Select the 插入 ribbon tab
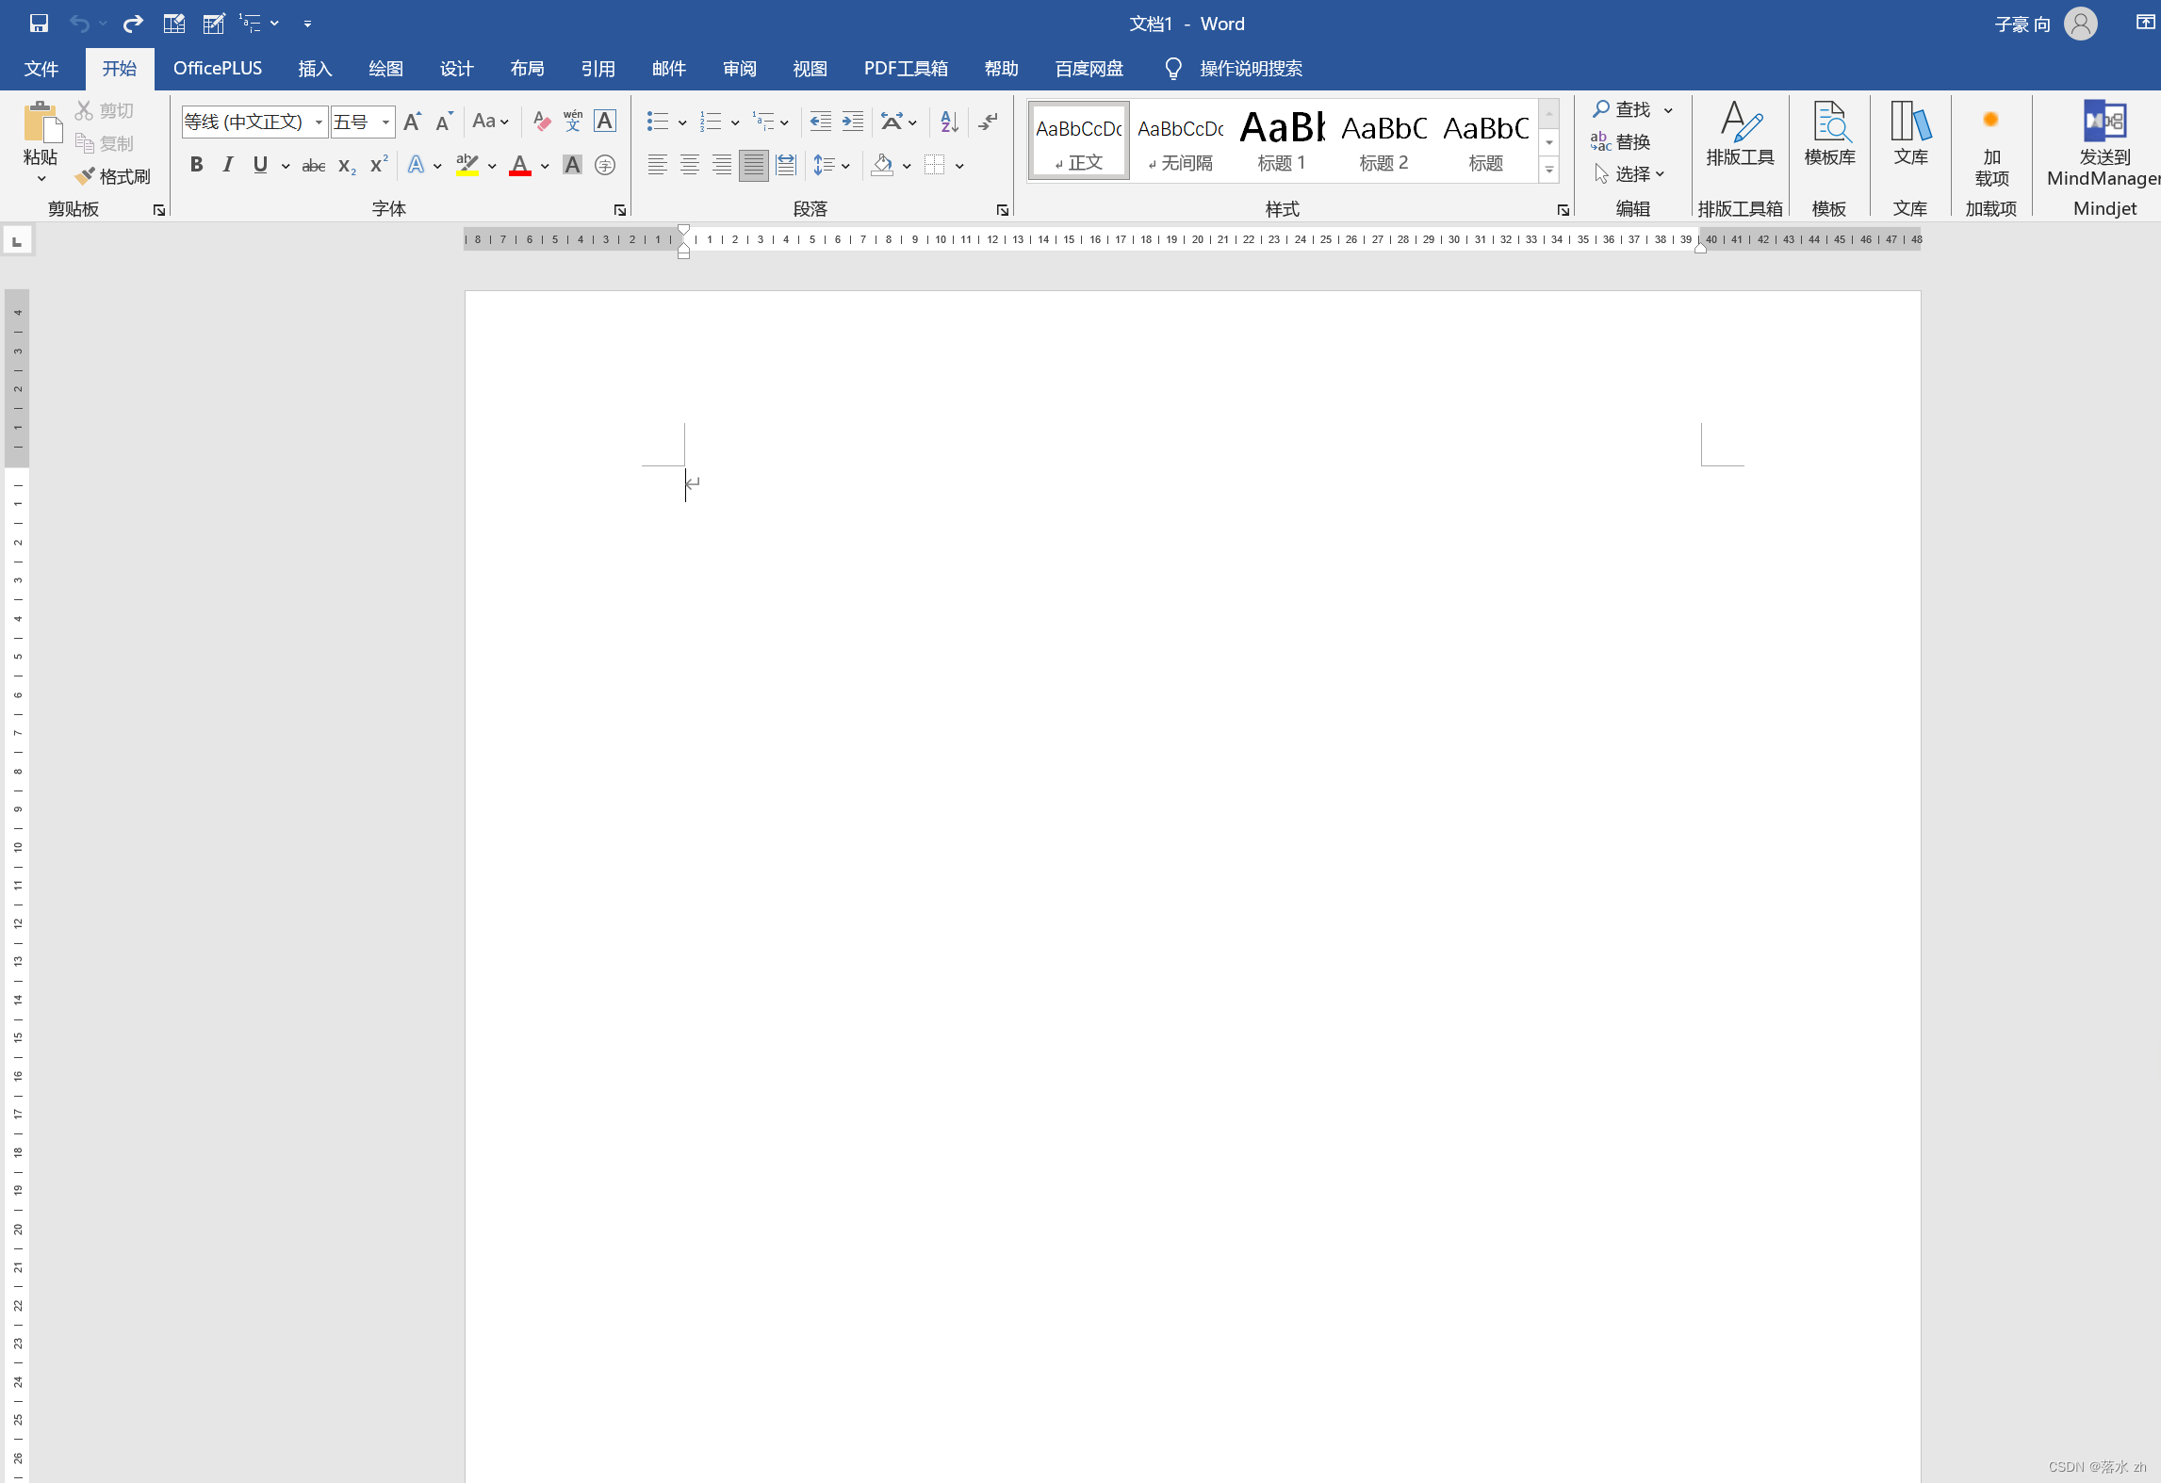The width and height of the screenshot is (2161, 1483). [316, 69]
